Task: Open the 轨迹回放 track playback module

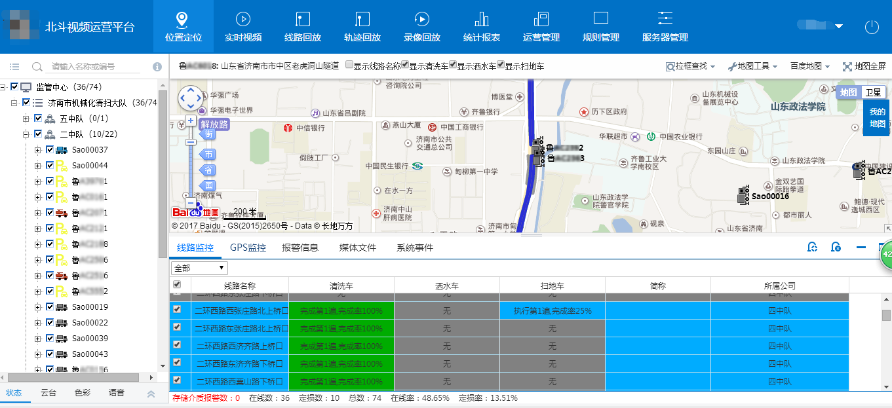Action: coord(362,26)
